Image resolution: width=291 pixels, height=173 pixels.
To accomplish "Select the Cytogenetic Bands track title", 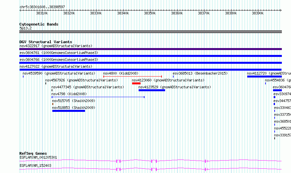I will click(x=39, y=24).
